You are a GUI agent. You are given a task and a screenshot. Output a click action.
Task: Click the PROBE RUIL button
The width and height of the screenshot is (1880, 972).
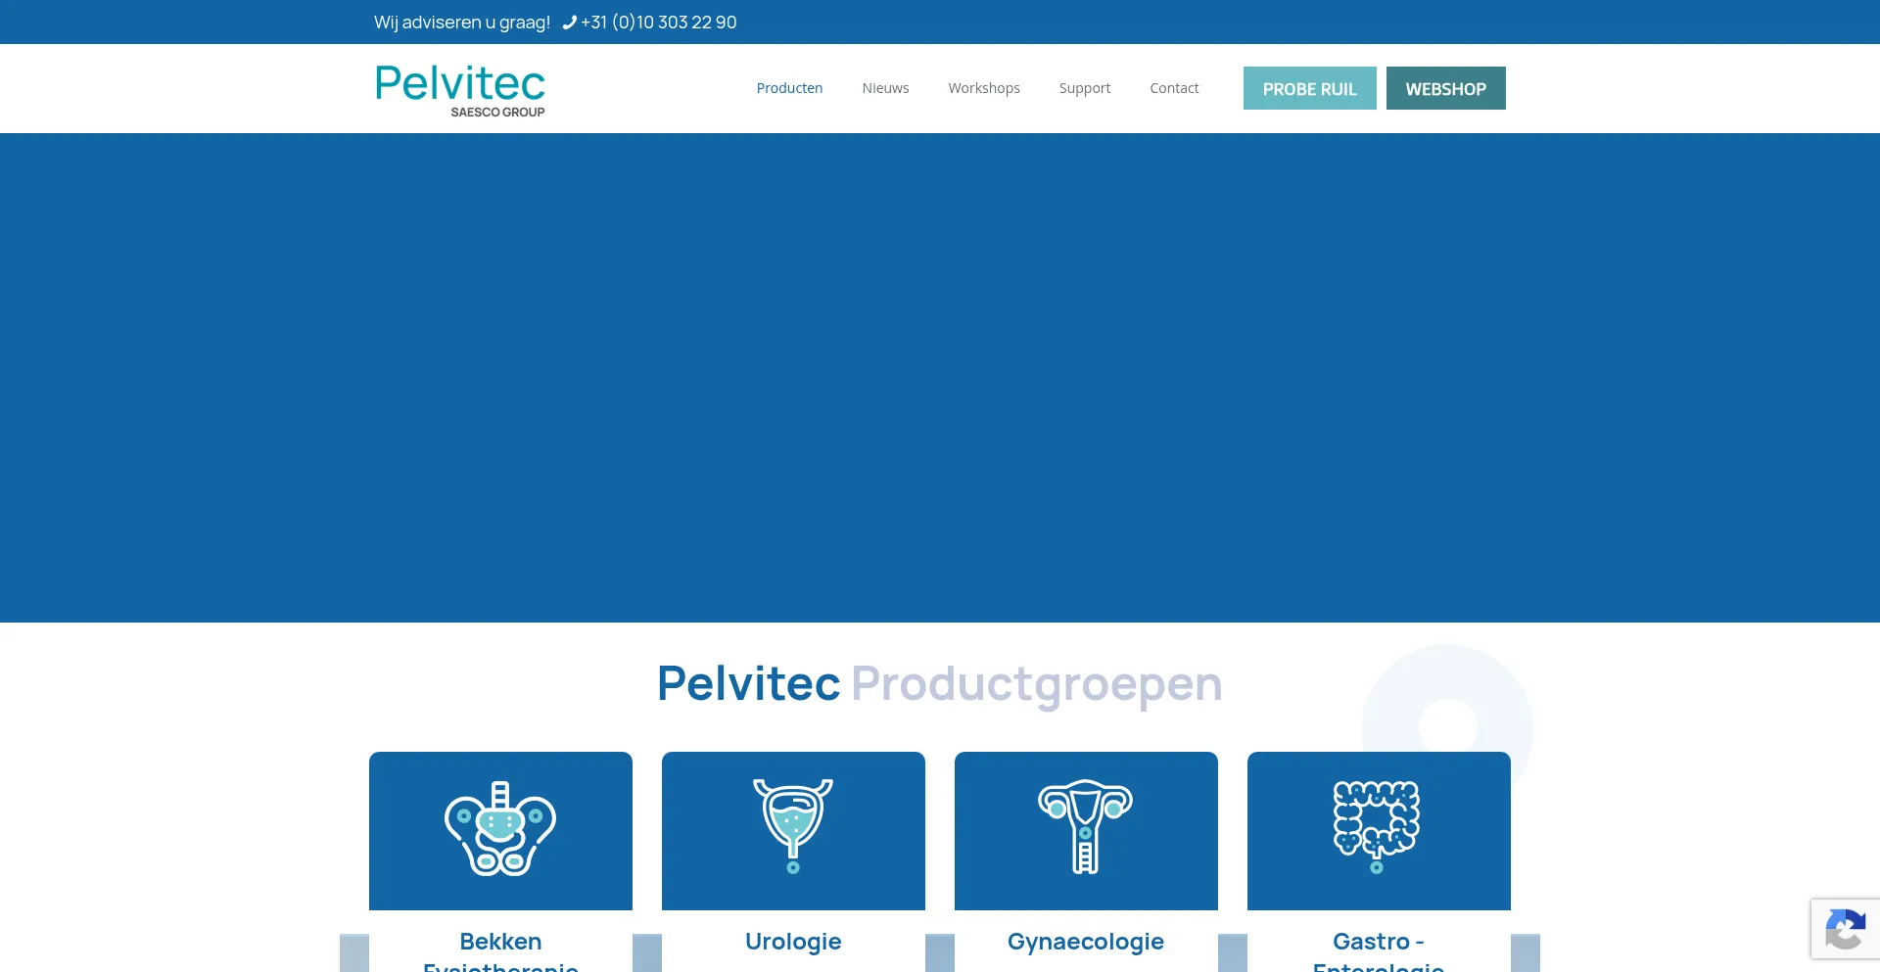[1310, 88]
